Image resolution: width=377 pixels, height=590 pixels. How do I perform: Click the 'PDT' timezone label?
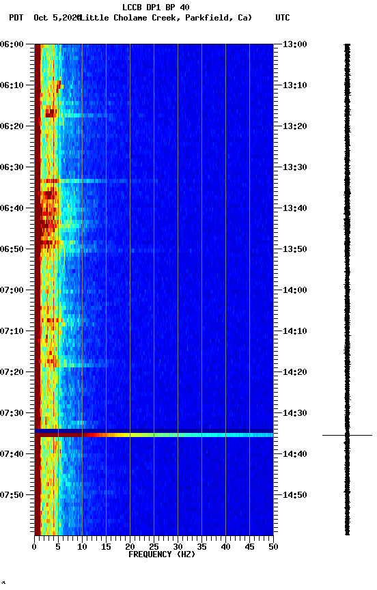pyautogui.click(x=16, y=18)
